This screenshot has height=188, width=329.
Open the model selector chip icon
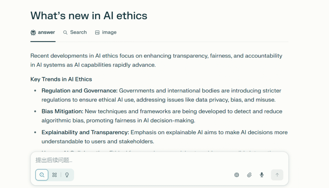click(237, 175)
